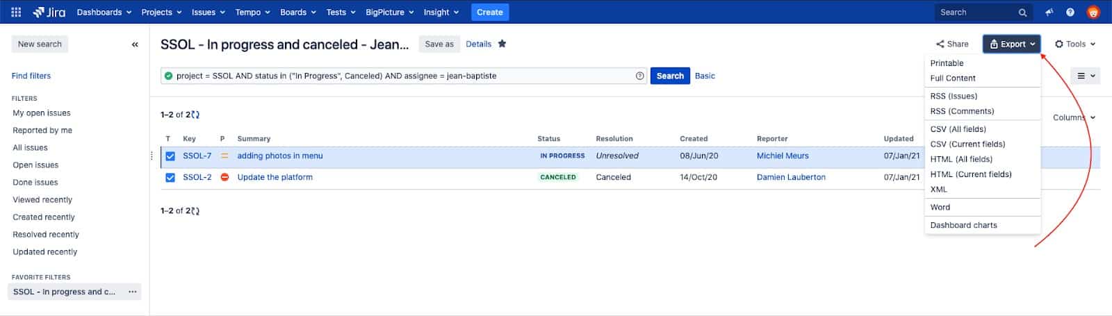Open the Viewed recently filter
The image size is (1112, 316).
(x=42, y=200)
